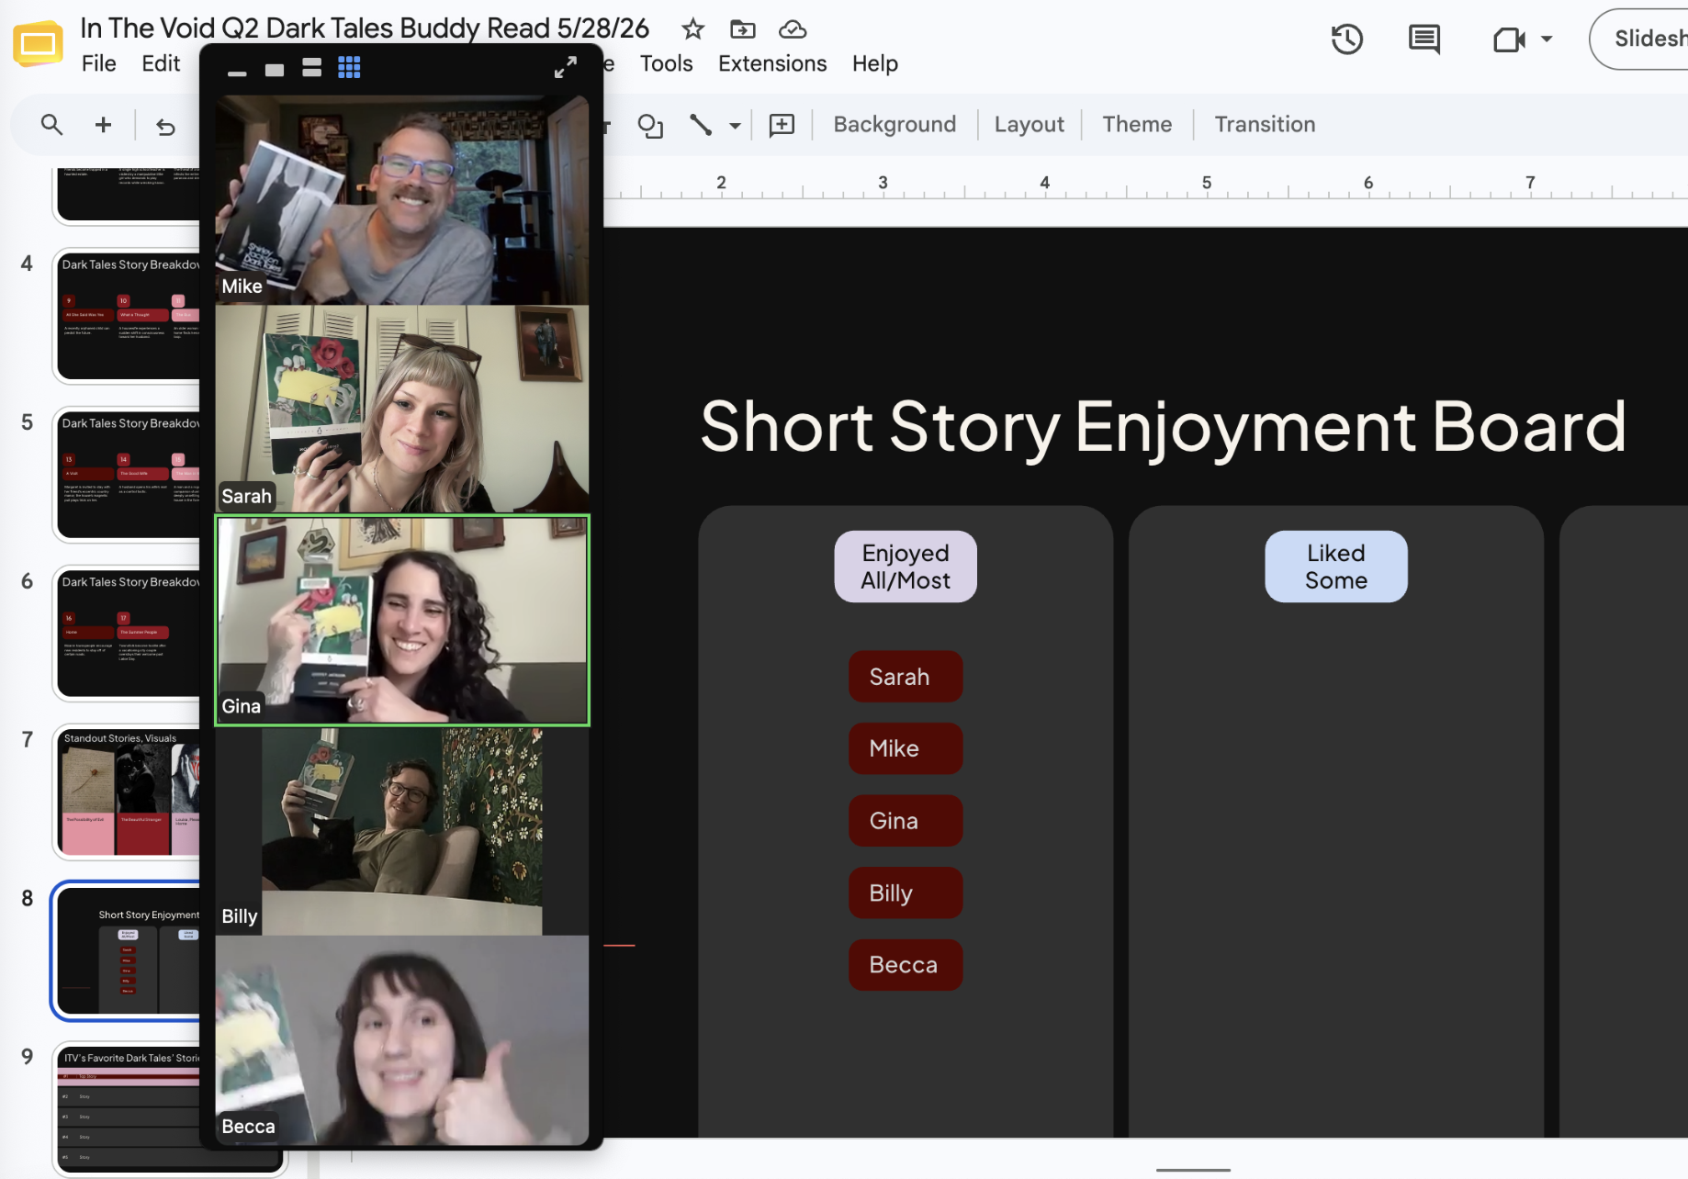
Task: Open the File menu
Action: 98,63
